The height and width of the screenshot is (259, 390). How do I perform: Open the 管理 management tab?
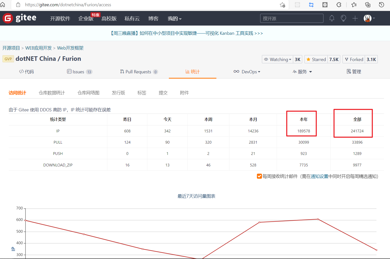(354, 72)
